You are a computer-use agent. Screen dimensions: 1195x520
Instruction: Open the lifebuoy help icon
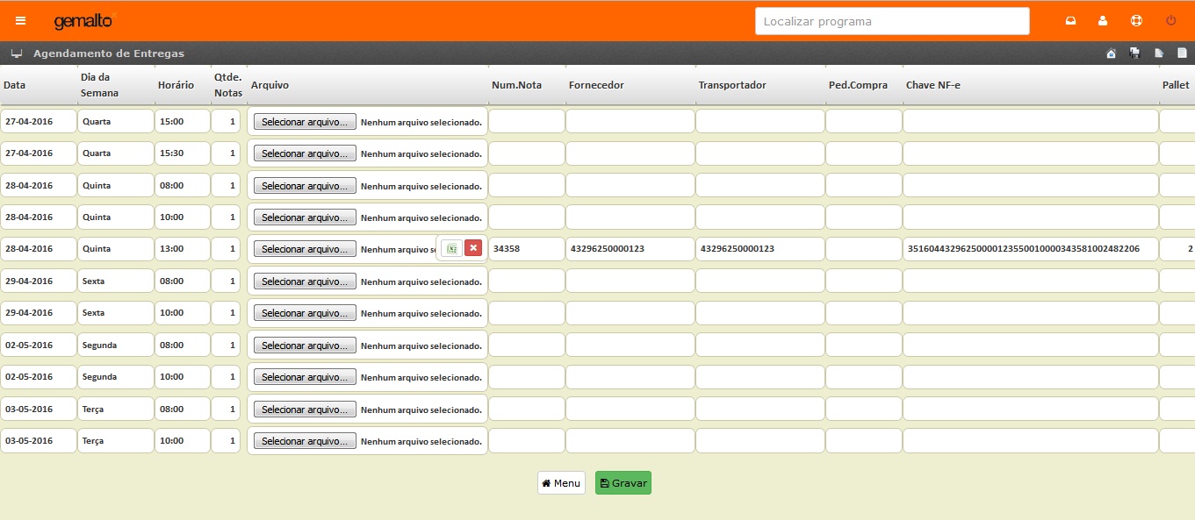click(1136, 21)
